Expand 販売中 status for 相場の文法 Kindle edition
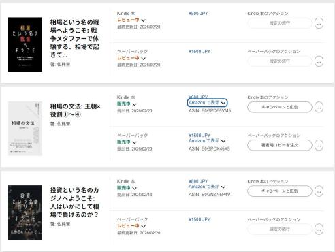 coord(127,104)
